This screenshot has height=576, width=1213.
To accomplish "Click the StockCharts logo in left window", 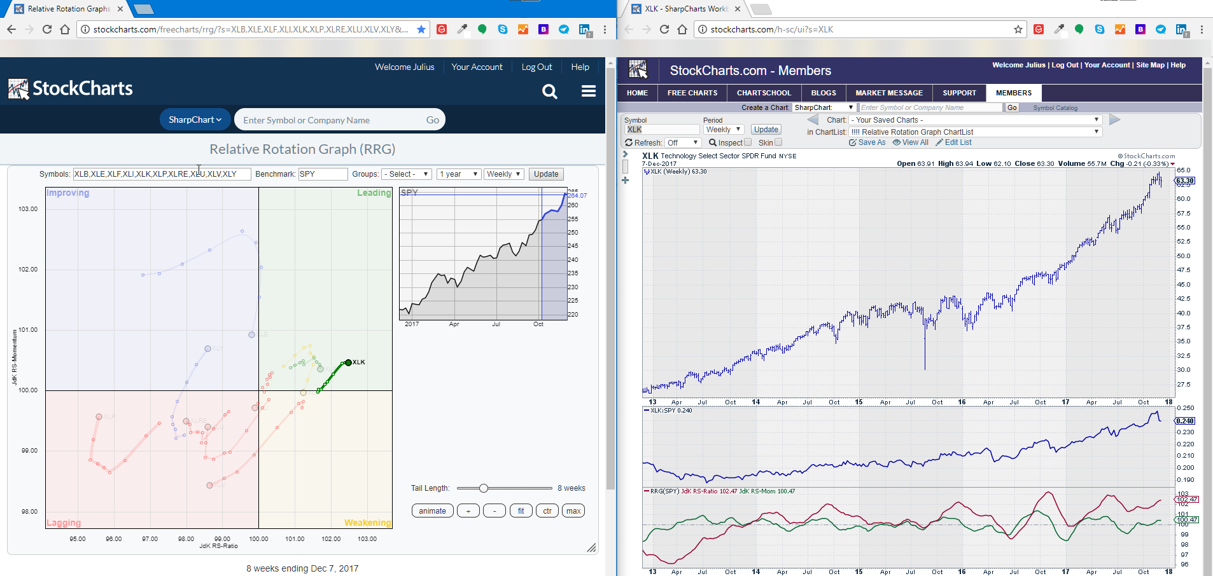I will coord(71,88).
